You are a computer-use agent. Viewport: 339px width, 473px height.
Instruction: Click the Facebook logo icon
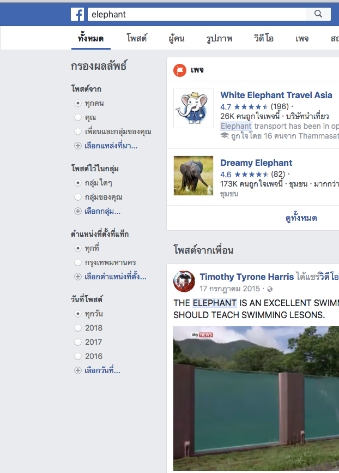[x=77, y=14]
